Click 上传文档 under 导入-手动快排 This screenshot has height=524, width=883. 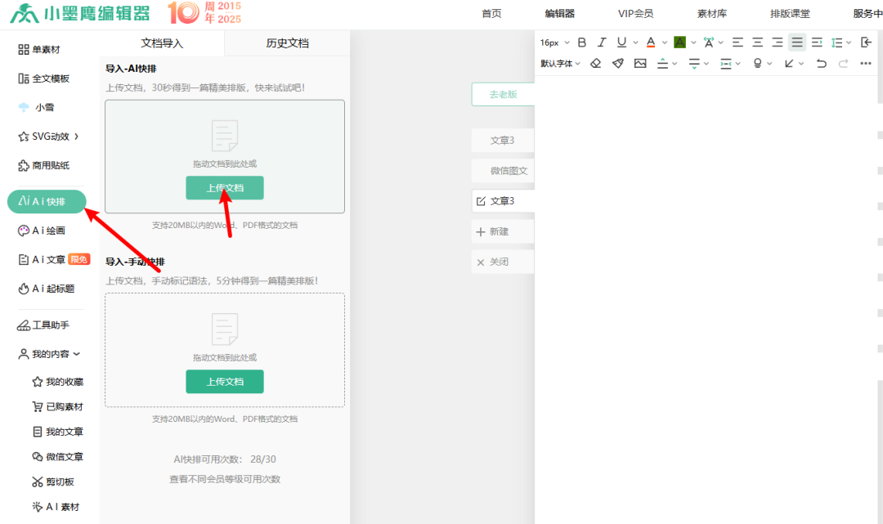click(225, 382)
